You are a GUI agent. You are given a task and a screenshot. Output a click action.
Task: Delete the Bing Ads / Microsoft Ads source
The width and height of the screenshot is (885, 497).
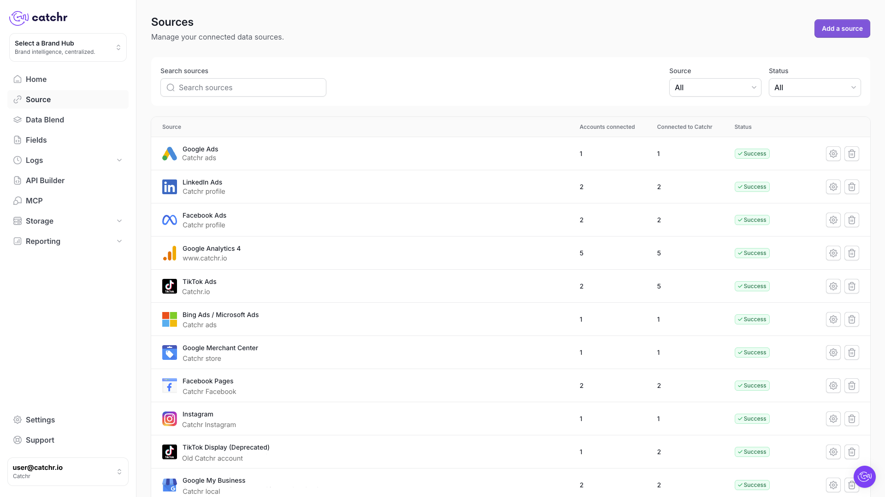[x=852, y=319]
